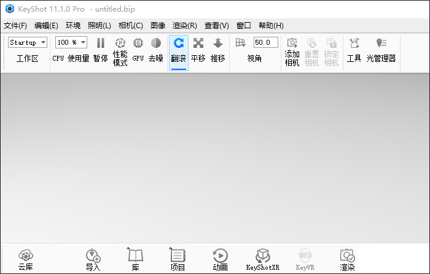
Task: Click the 50.0 field of view input
Action: (x=266, y=42)
